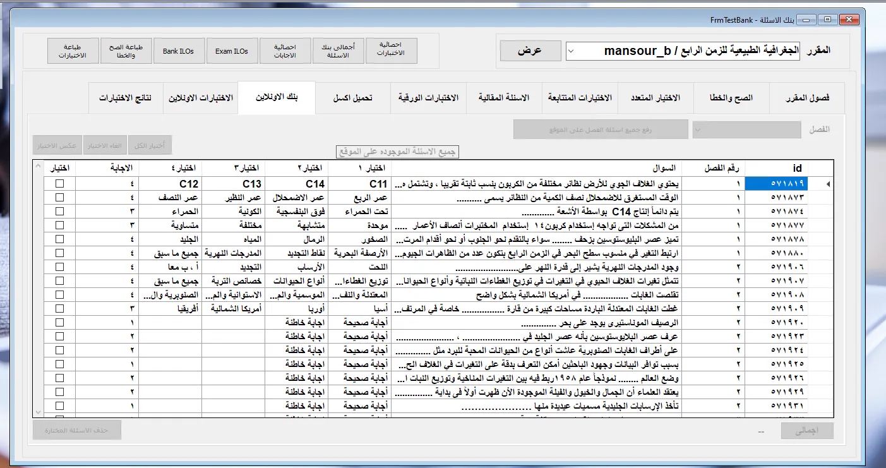Image resolution: width=886 pixels, height=468 pixels.
Task: Click the cell عمر الربع
Action: pyautogui.click(x=360, y=197)
